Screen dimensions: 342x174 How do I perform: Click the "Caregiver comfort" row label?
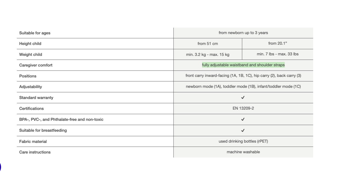click(x=36, y=65)
